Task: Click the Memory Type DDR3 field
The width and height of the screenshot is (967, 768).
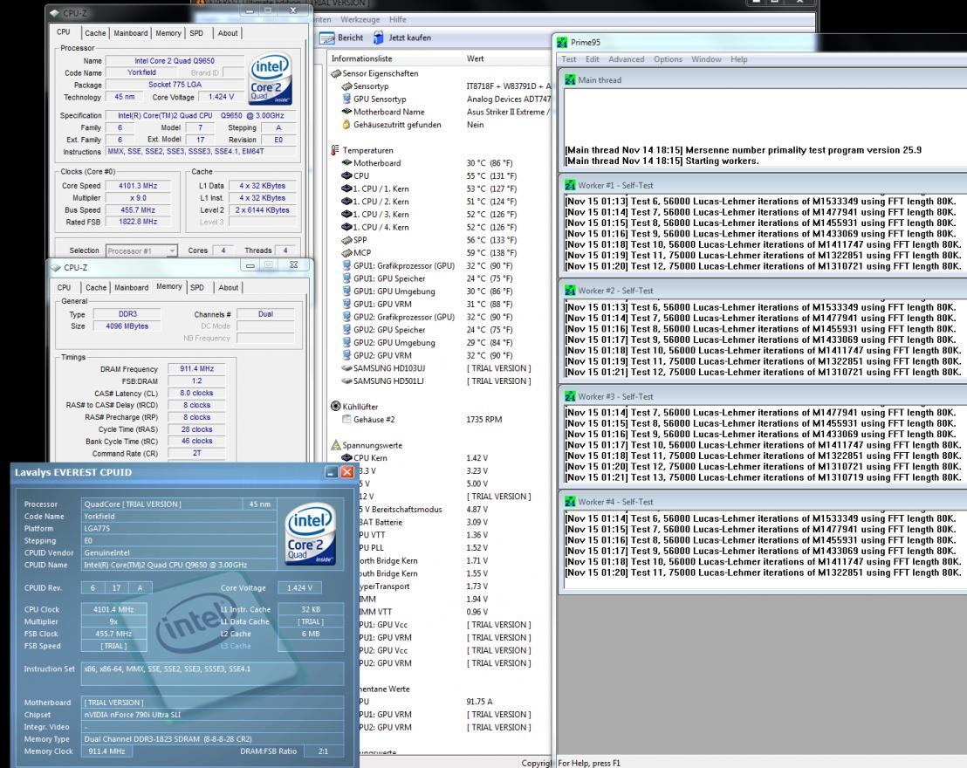Action: click(127, 314)
